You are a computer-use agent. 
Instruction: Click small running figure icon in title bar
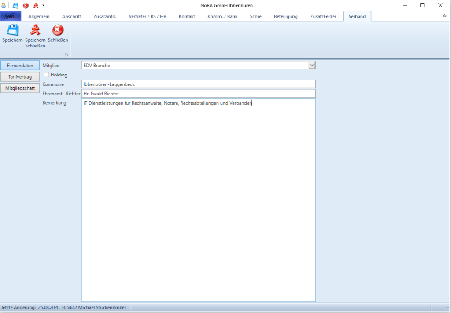tap(35, 5)
